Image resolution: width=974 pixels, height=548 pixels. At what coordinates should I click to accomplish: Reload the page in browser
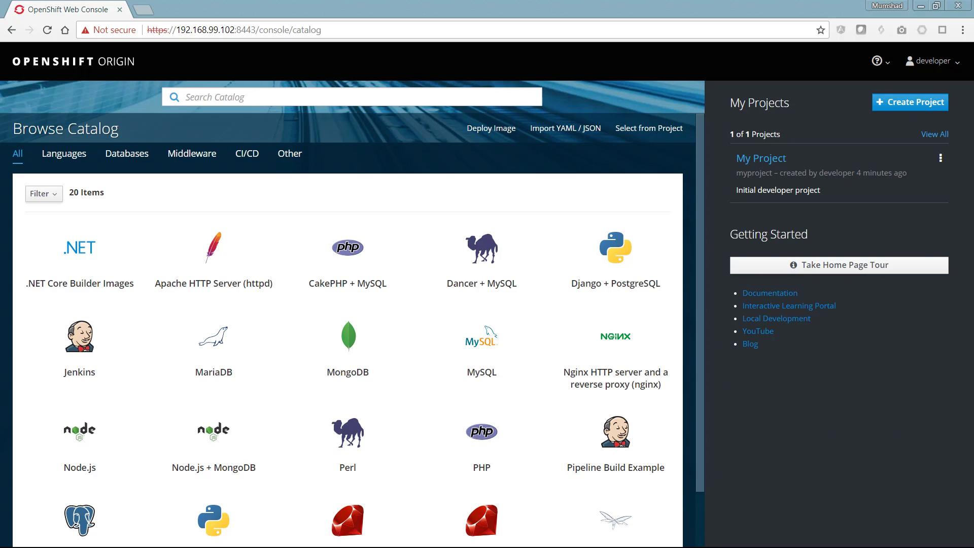[47, 30]
